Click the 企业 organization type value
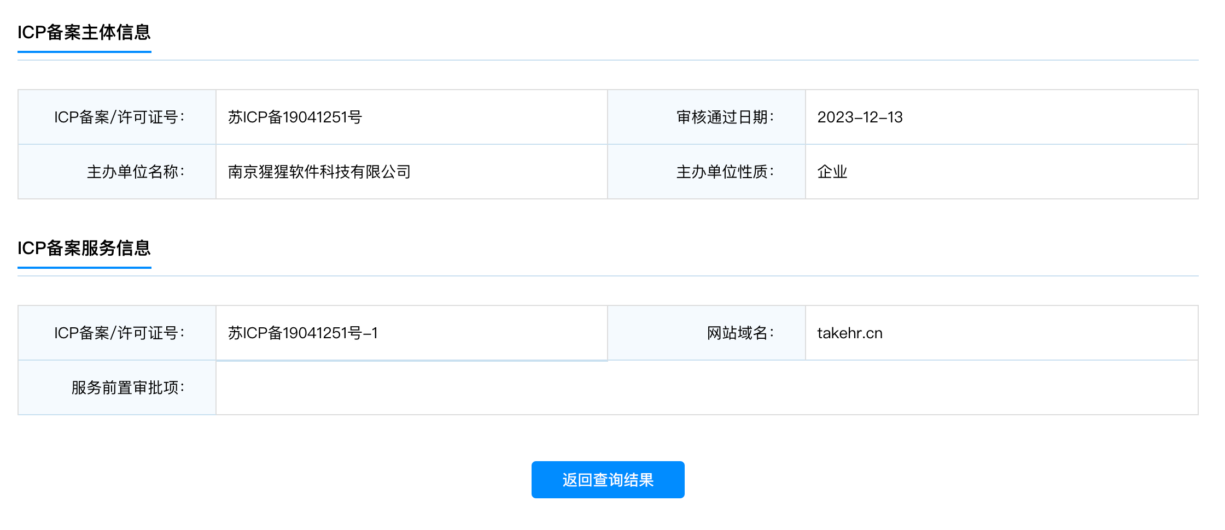1225x530 pixels. pyautogui.click(x=832, y=172)
